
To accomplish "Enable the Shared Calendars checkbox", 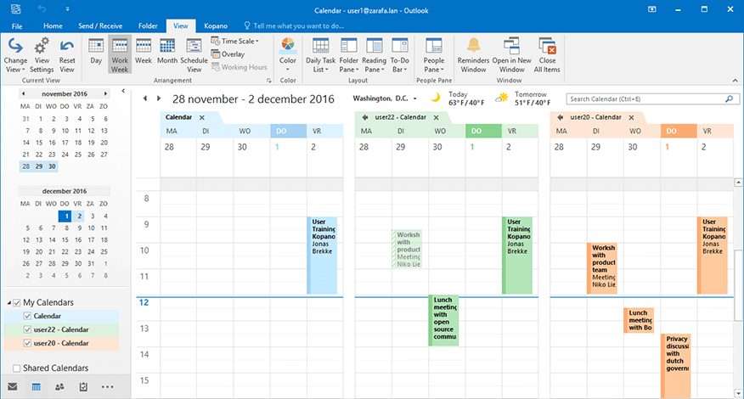I will [18, 368].
